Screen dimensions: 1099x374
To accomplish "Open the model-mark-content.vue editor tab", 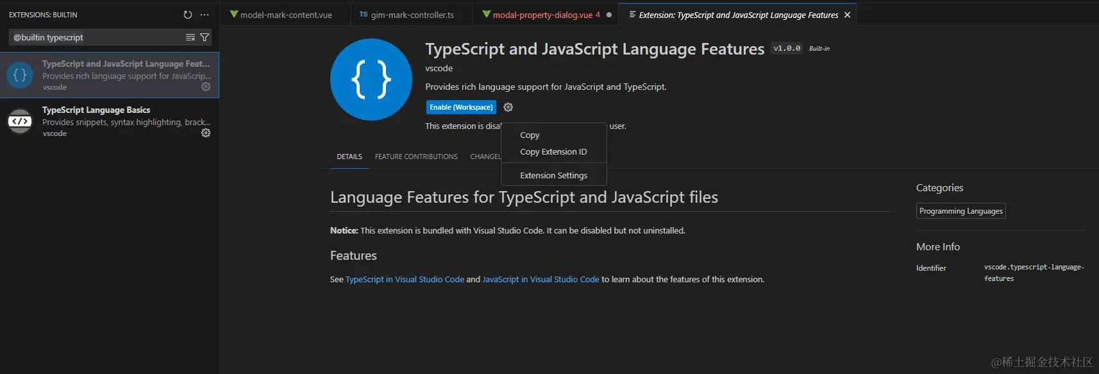I will click(286, 15).
